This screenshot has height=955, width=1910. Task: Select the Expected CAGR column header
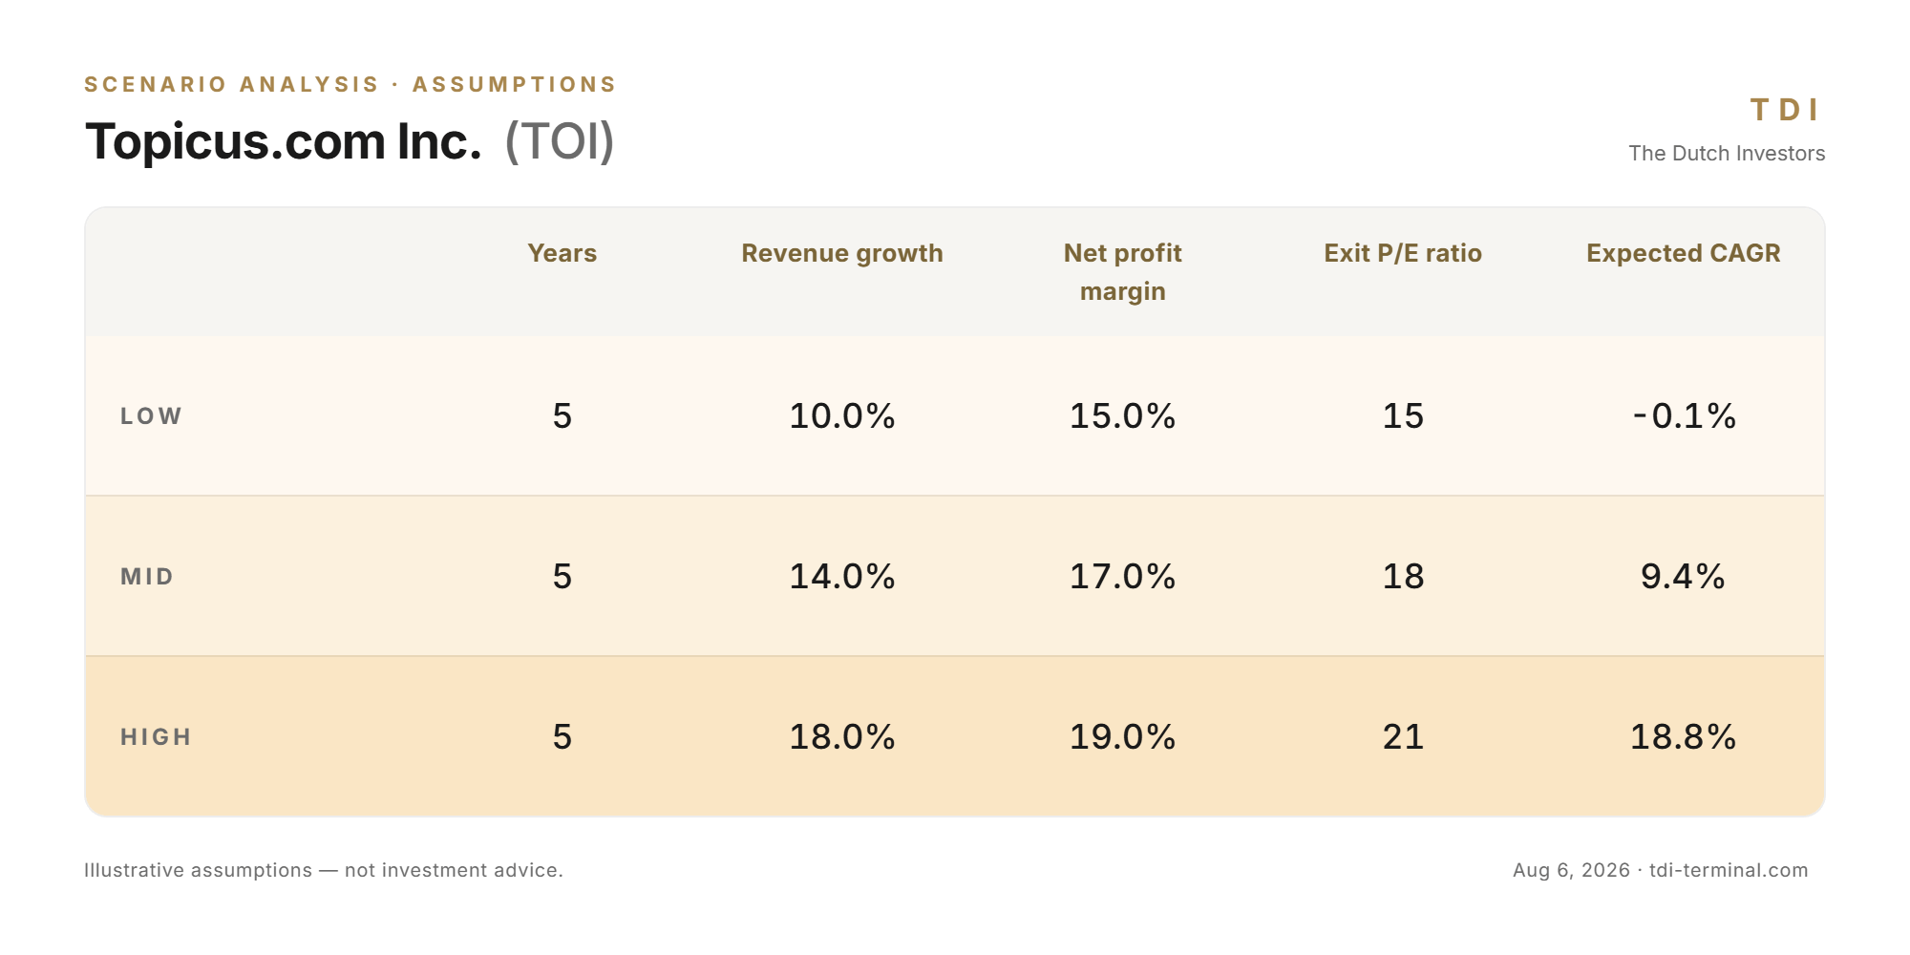(x=1684, y=253)
